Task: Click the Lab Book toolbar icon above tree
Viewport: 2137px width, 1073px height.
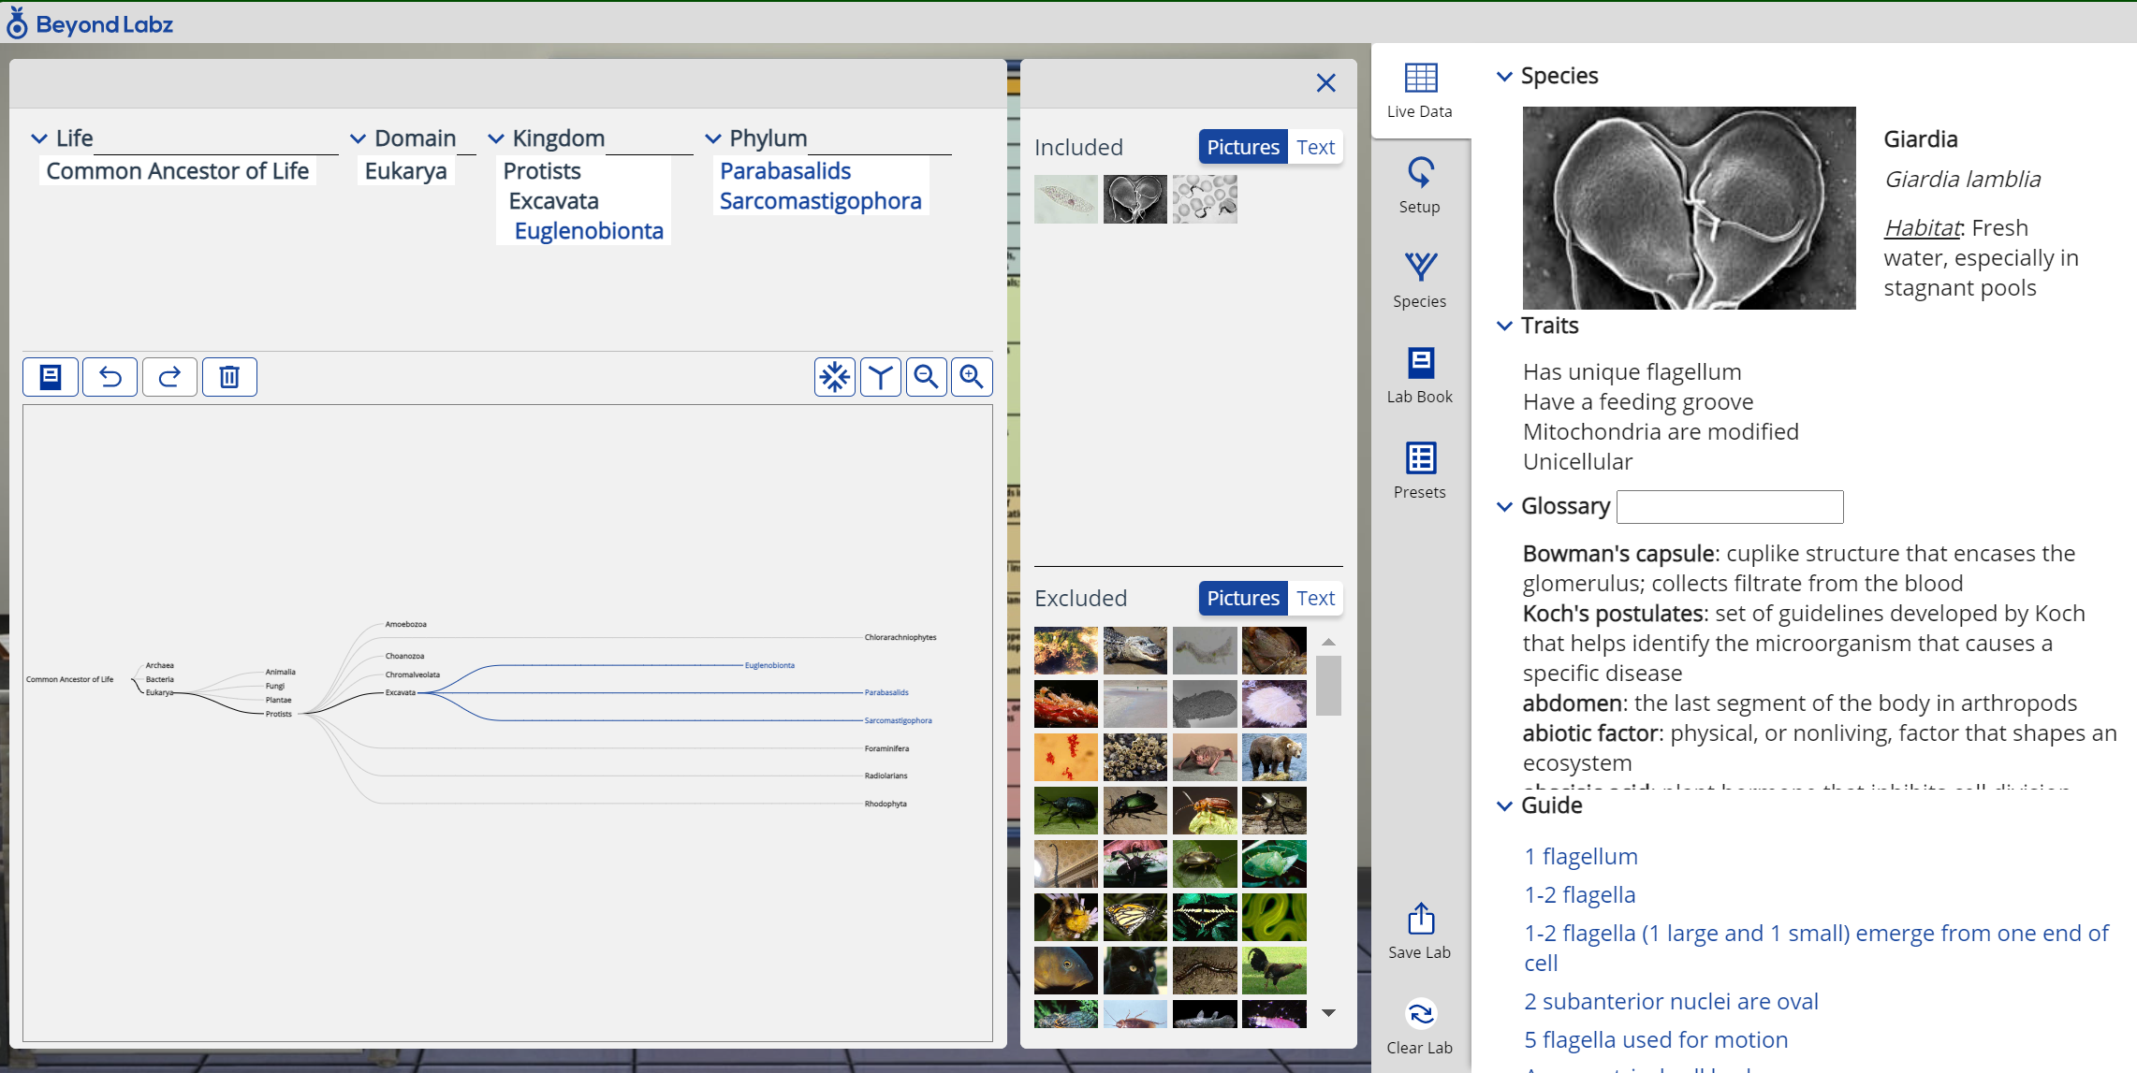Action: pyautogui.click(x=51, y=377)
